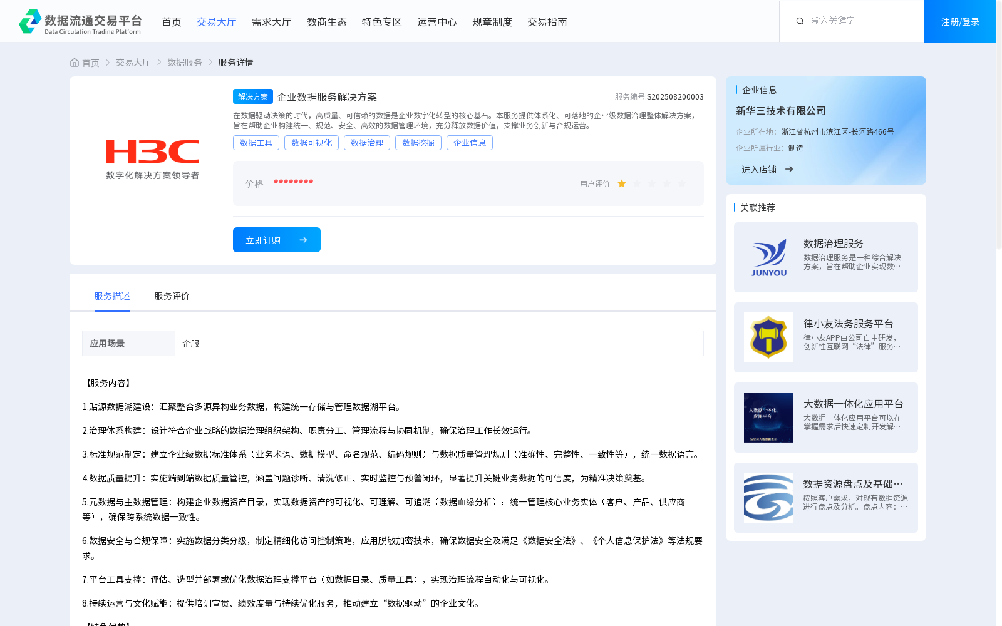Screen dimensions: 1002x626
Task: Go to 首页 breadcrumb link
Action: [91, 63]
